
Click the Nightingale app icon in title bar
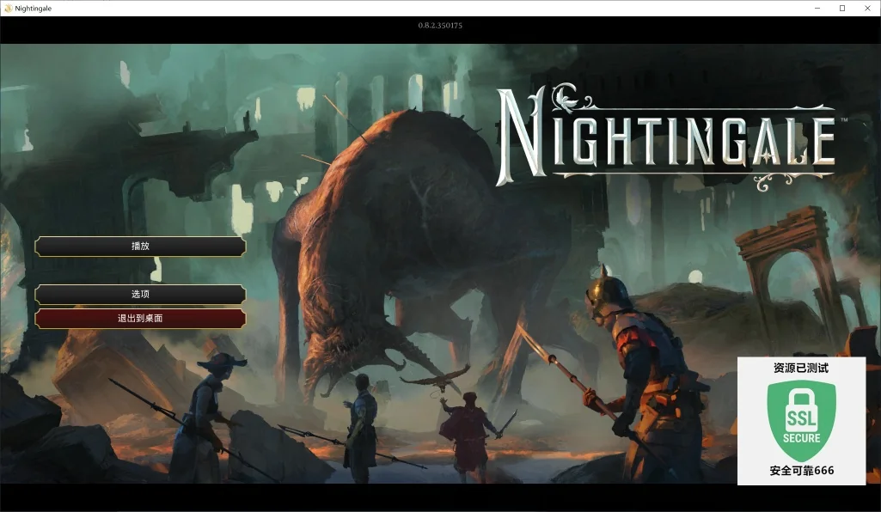point(9,8)
